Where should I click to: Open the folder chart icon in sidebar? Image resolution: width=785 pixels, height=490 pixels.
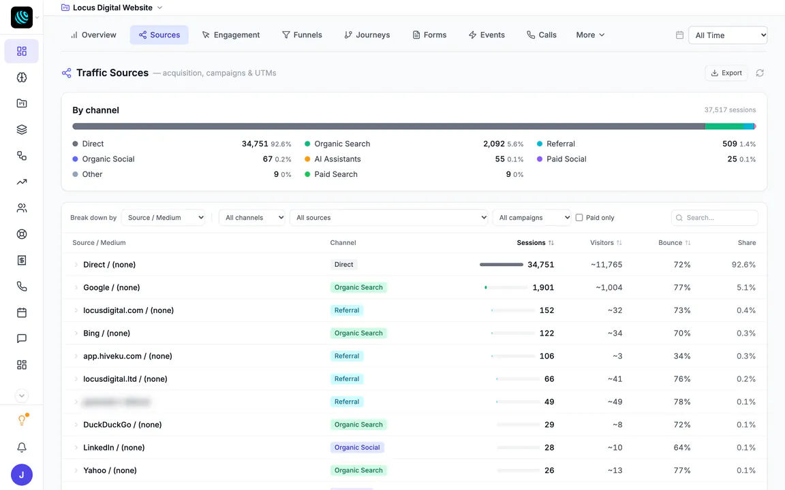(x=22, y=103)
